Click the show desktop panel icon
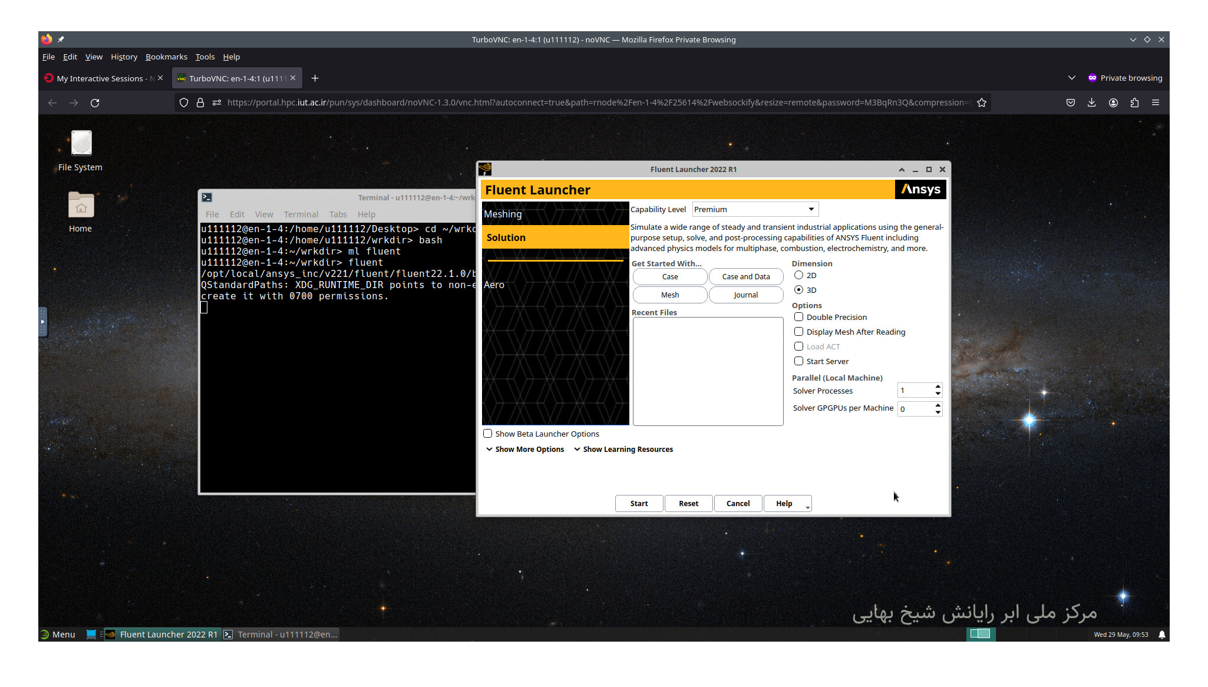The height and width of the screenshot is (687, 1208). click(x=91, y=635)
